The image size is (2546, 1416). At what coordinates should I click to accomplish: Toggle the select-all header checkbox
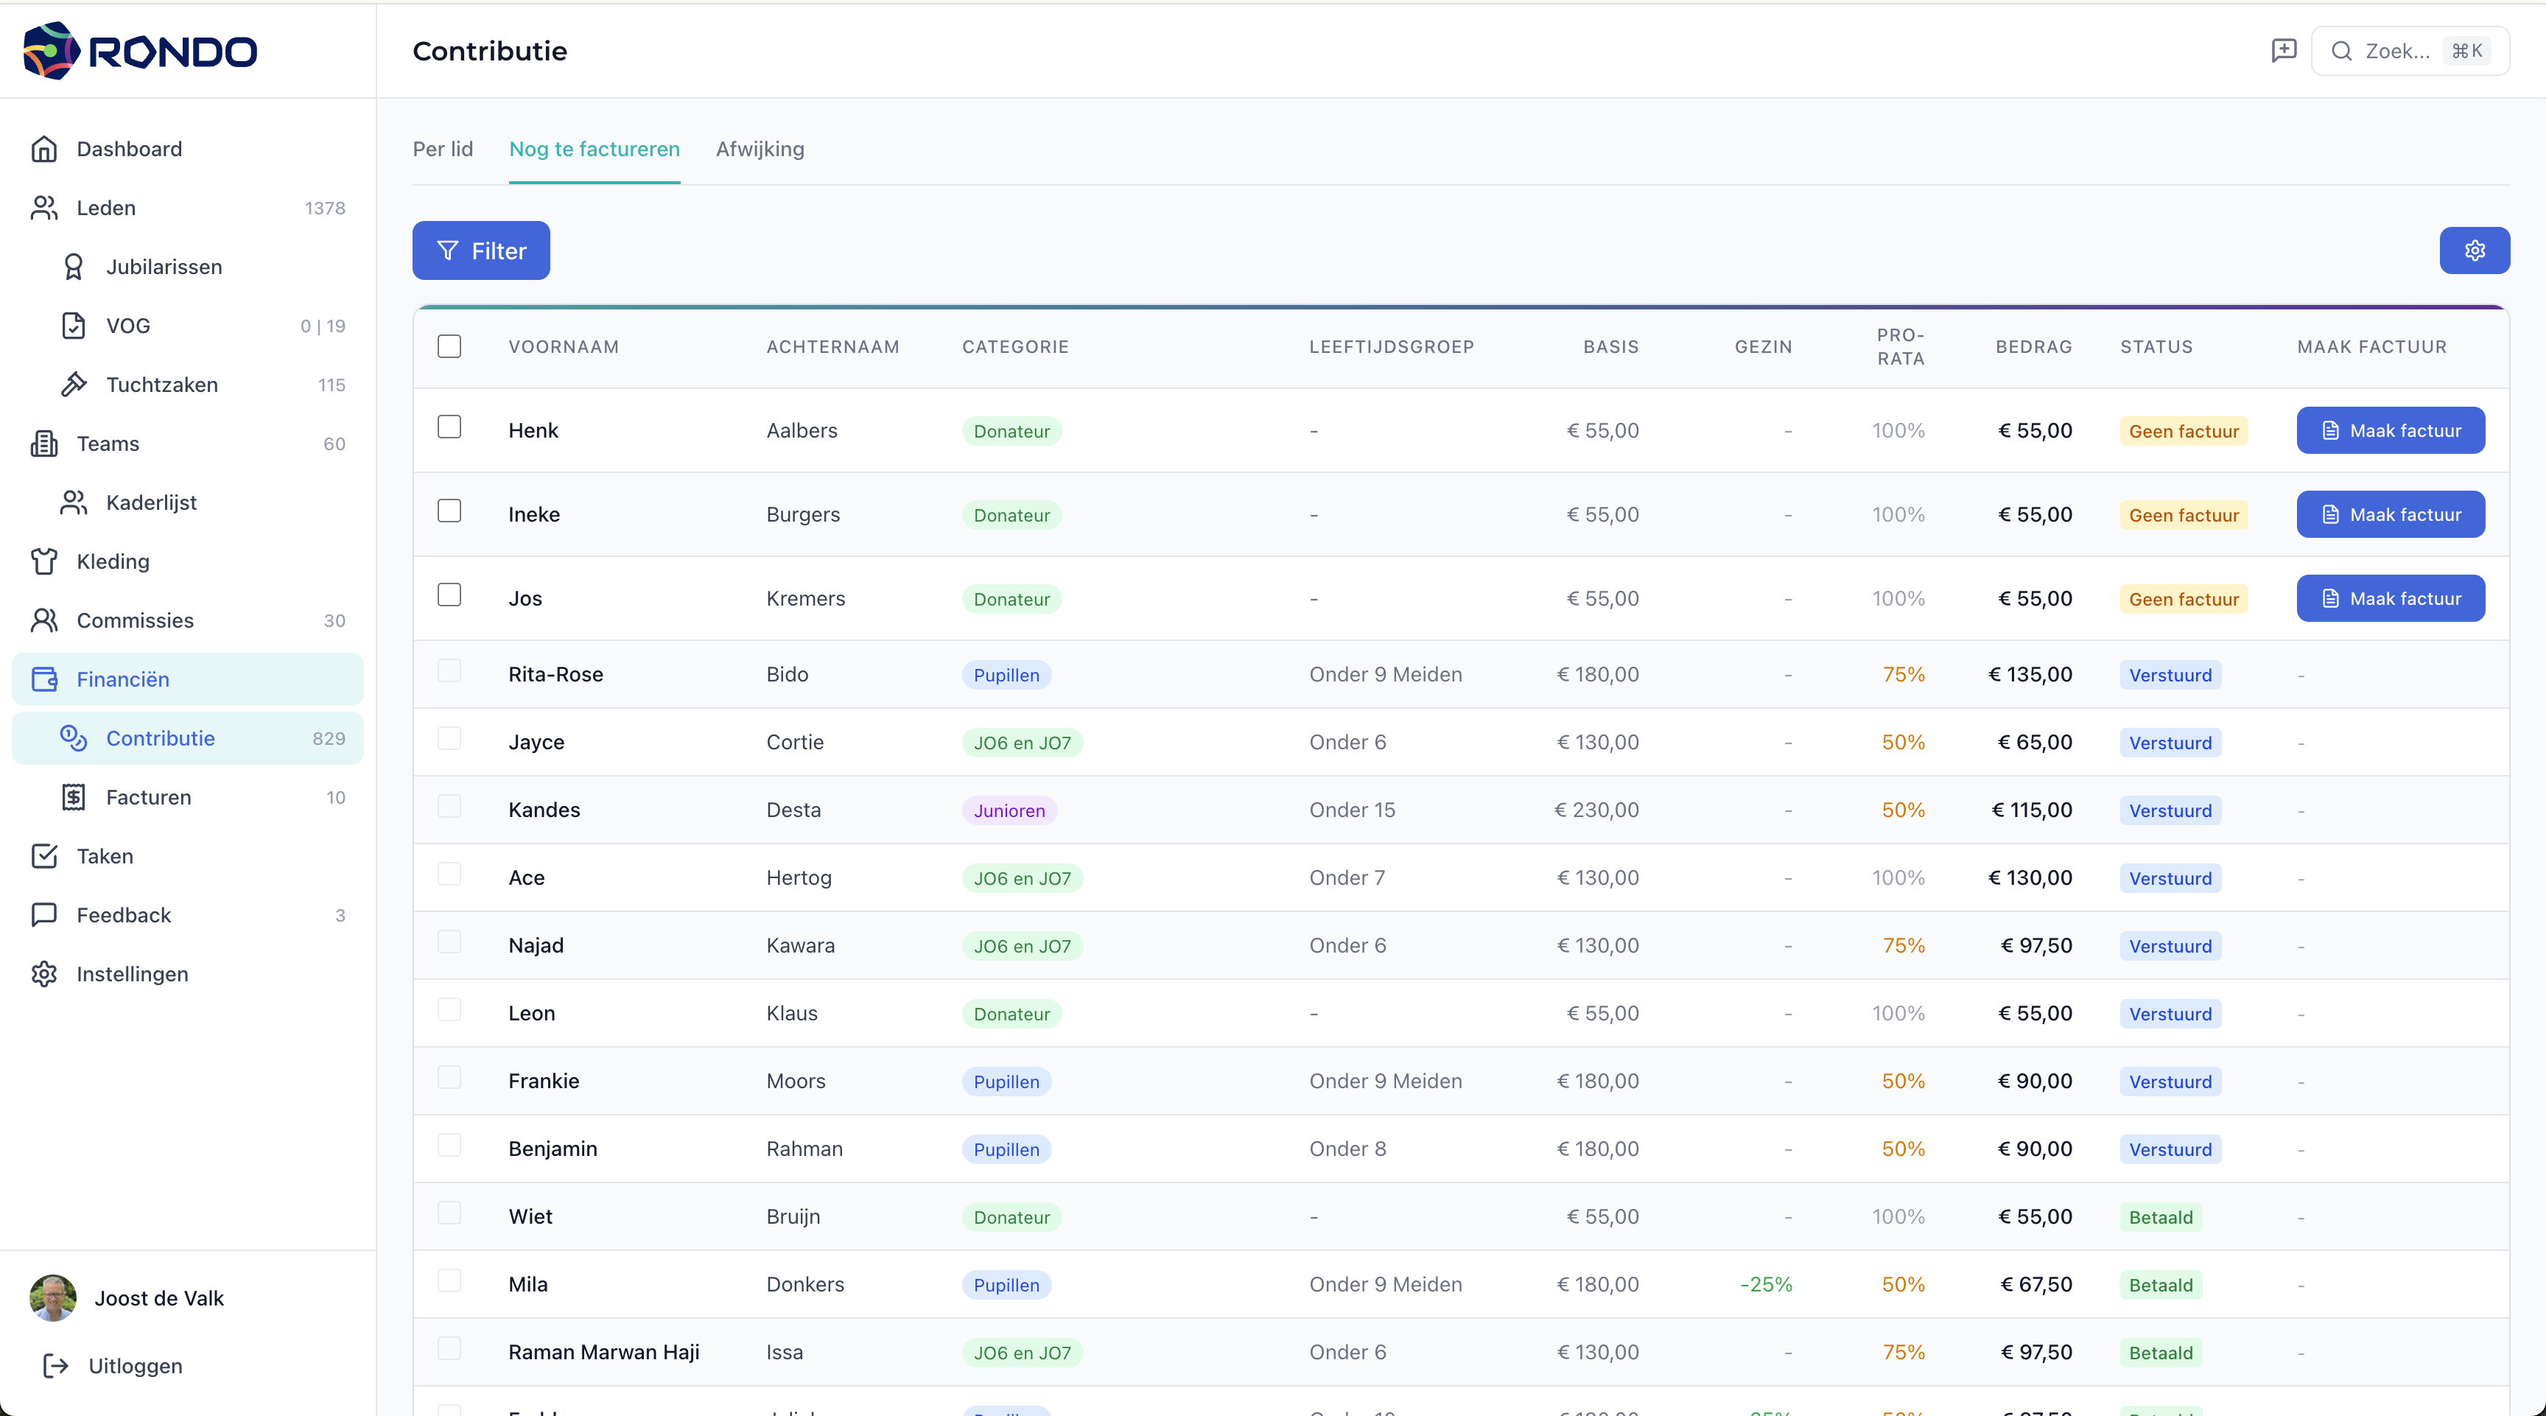pyautogui.click(x=449, y=346)
